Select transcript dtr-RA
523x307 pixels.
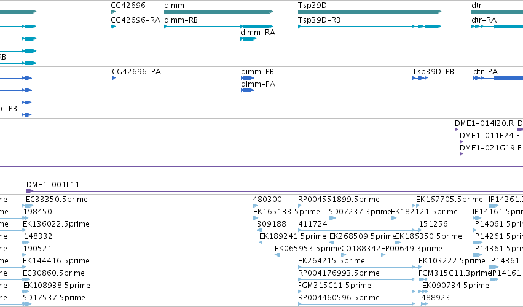[x=484, y=20]
